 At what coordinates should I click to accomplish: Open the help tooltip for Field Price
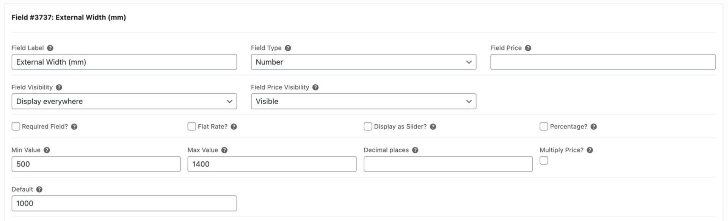coord(528,48)
